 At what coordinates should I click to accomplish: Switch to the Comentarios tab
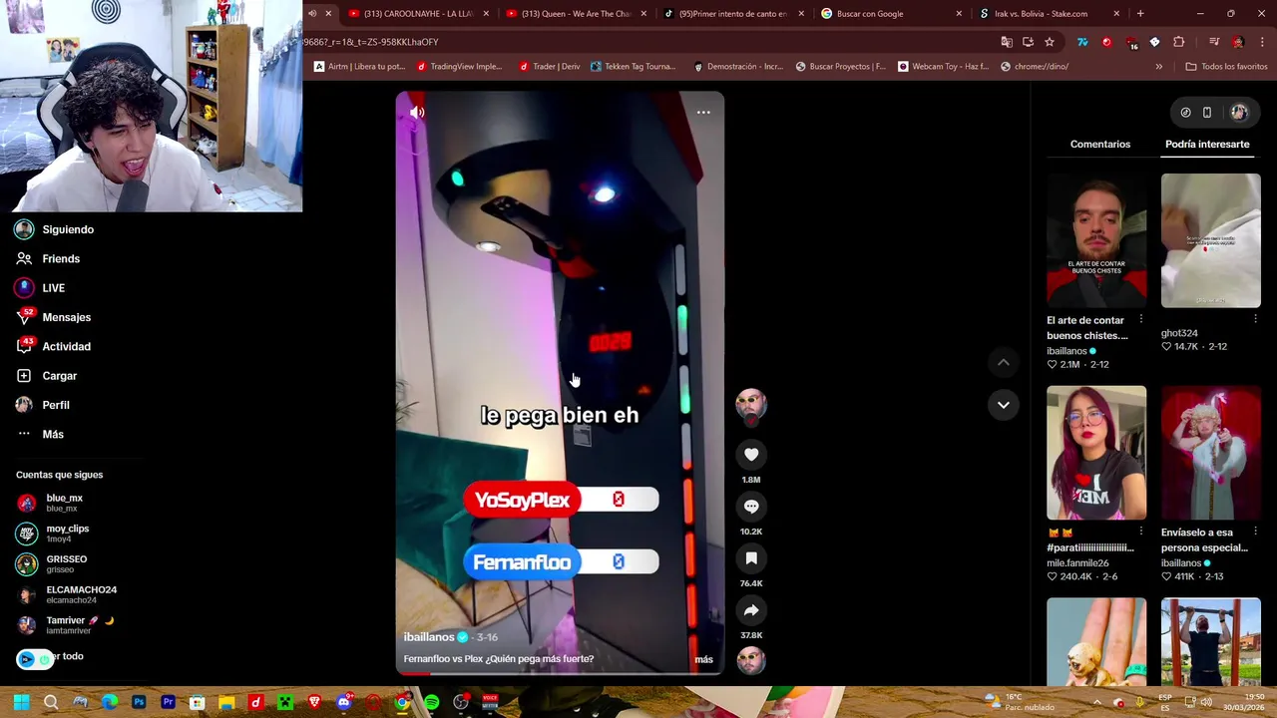(1100, 145)
